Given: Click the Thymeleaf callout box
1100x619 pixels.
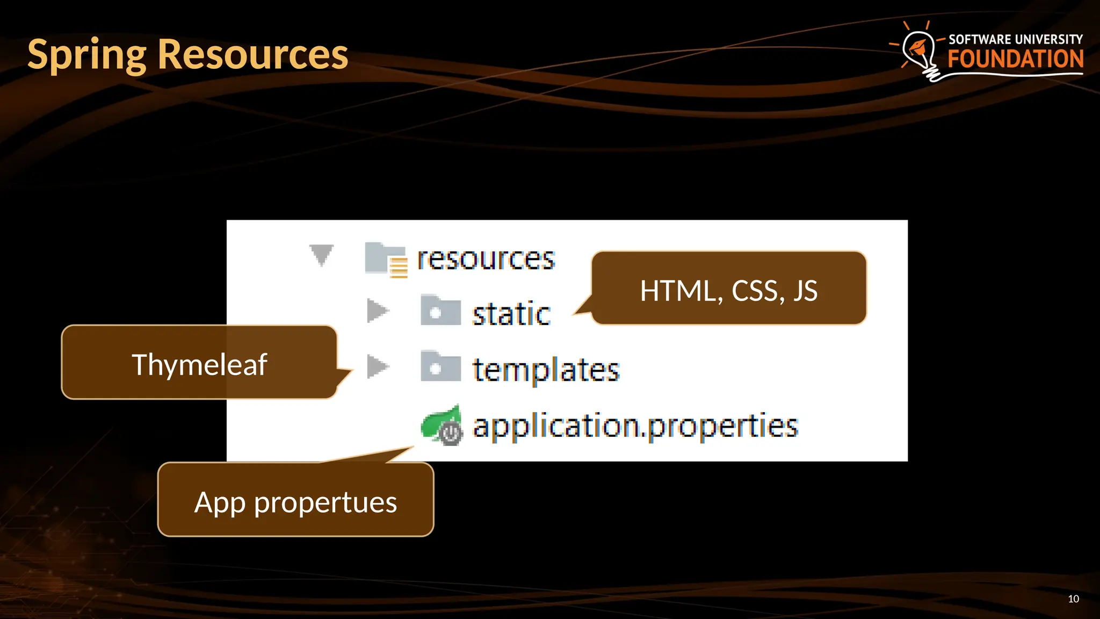Looking at the screenshot, I should (199, 364).
